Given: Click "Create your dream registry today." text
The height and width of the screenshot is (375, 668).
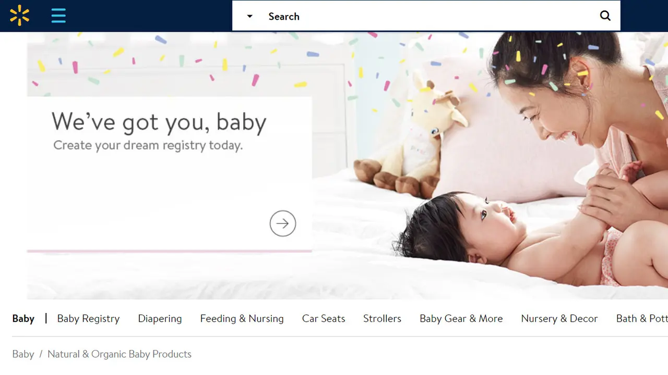Looking at the screenshot, I should (148, 145).
